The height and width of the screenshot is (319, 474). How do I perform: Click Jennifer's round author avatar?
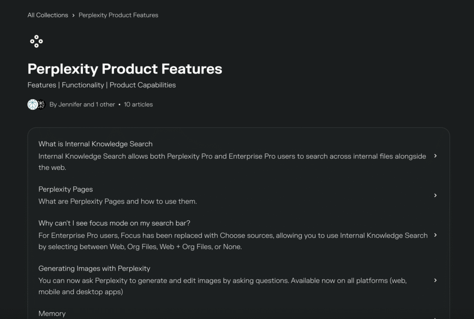click(32, 105)
